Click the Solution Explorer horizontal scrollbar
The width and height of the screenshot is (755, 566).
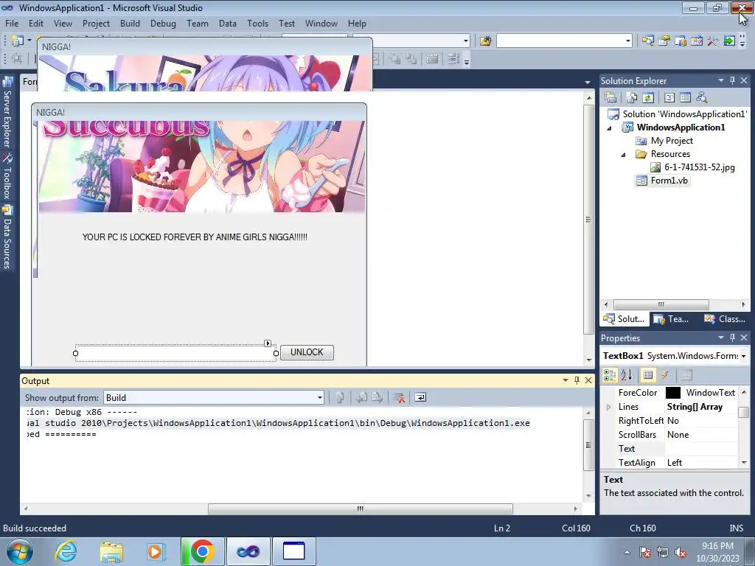pyautogui.click(x=661, y=304)
